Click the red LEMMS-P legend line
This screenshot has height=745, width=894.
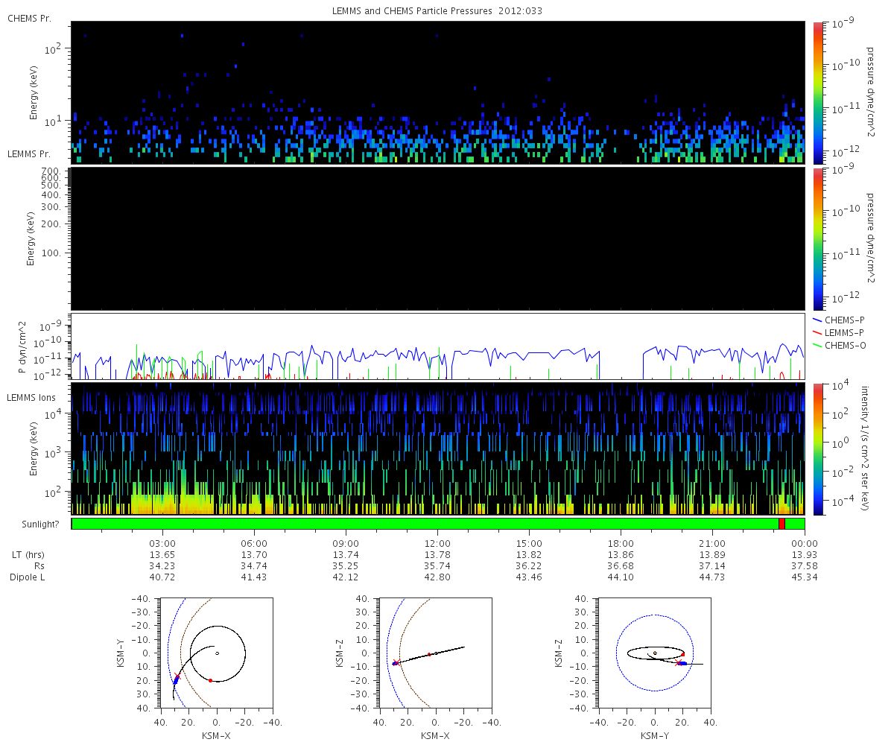[x=816, y=332]
